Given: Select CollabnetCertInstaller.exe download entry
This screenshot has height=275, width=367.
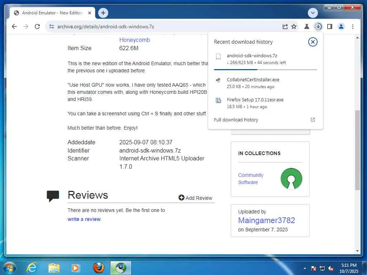Looking at the screenshot, I should 266,83.
